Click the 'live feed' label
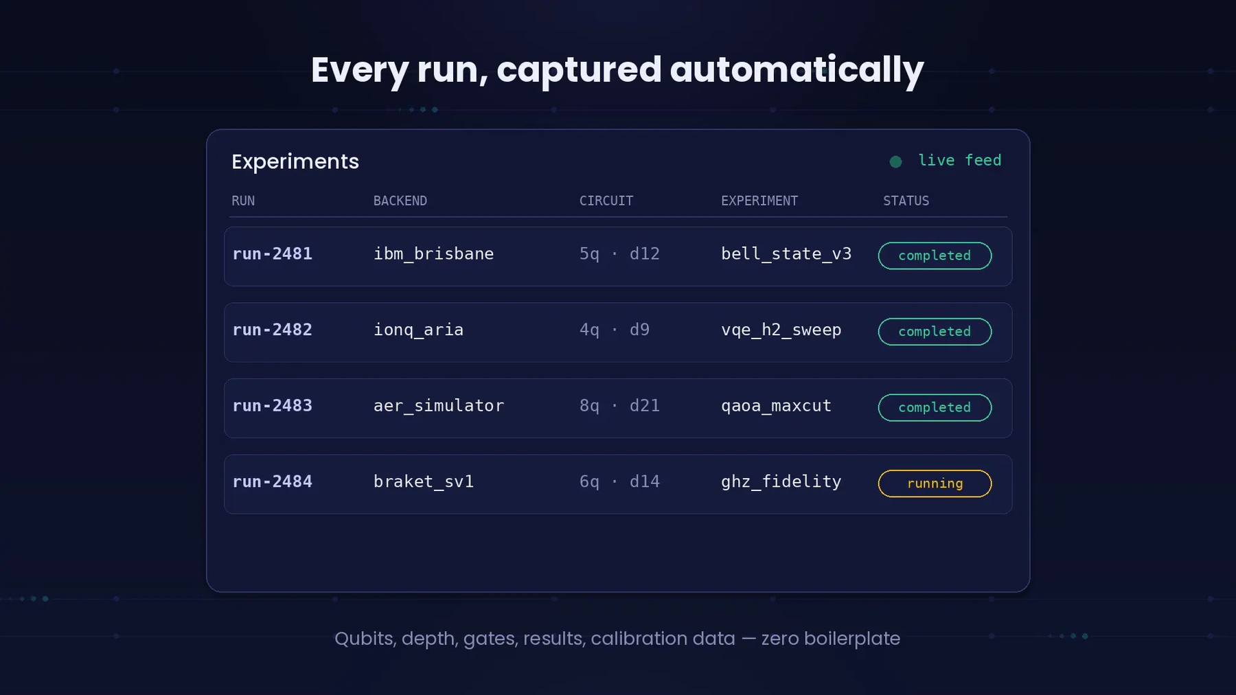The width and height of the screenshot is (1236, 695). 960,160
